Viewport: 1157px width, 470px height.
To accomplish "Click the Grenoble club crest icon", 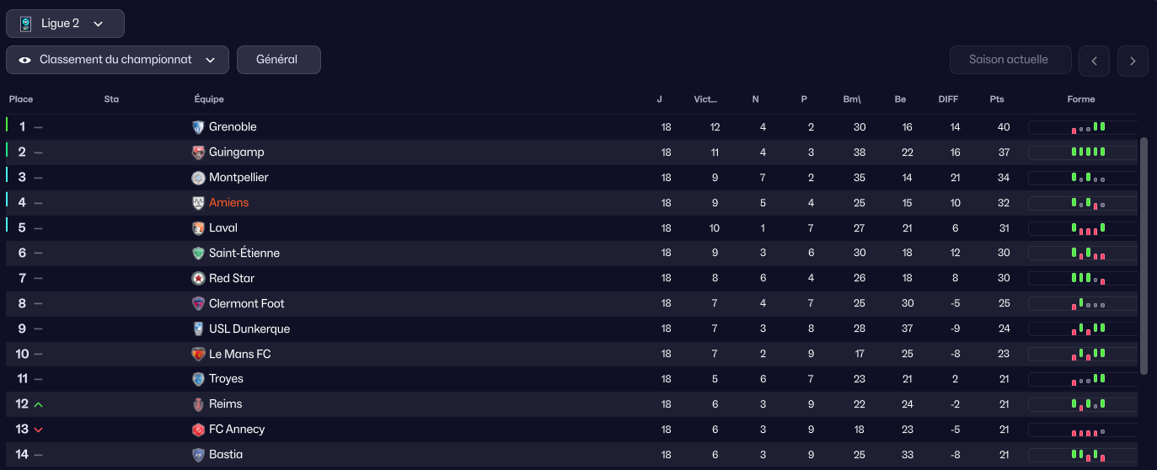I will 198,127.
